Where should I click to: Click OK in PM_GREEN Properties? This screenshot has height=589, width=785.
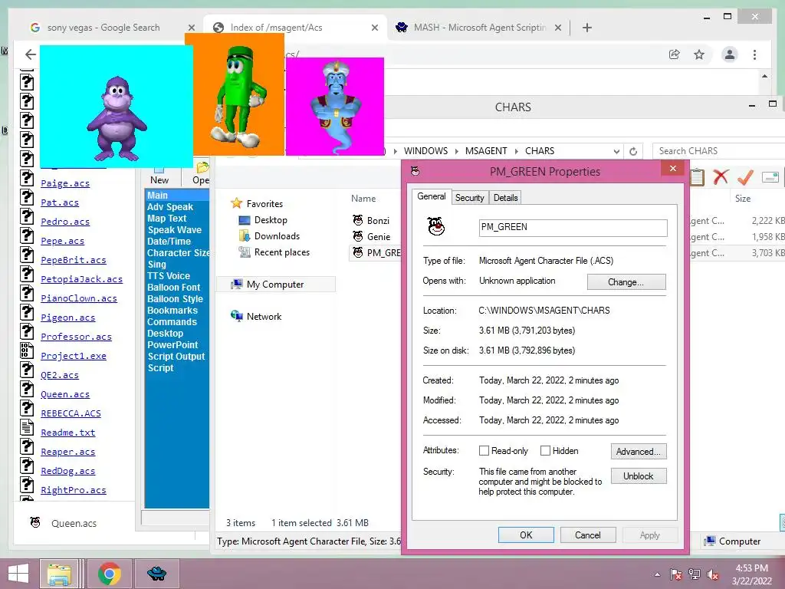pyautogui.click(x=526, y=535)
